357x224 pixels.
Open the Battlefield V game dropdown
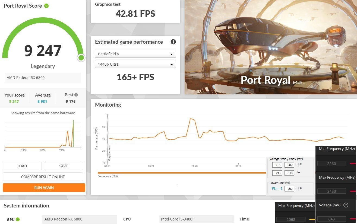[x=135, y=54]
